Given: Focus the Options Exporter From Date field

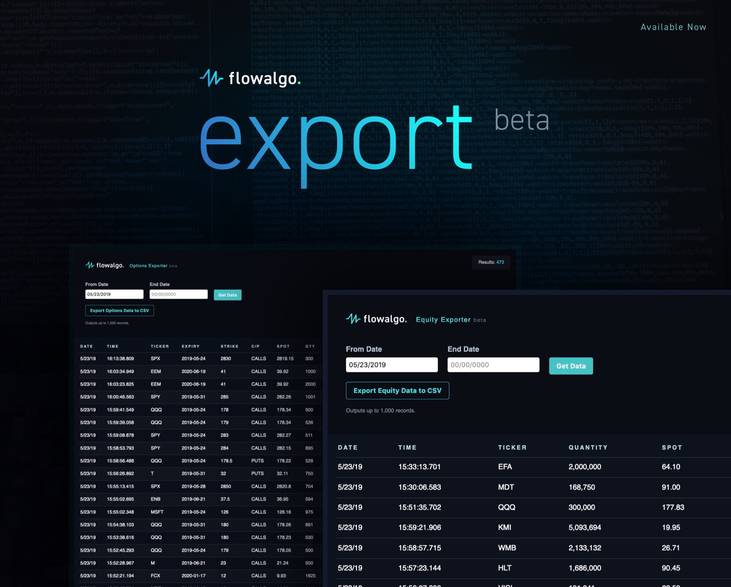Looking at the screenshot, I should pos(114,294).
